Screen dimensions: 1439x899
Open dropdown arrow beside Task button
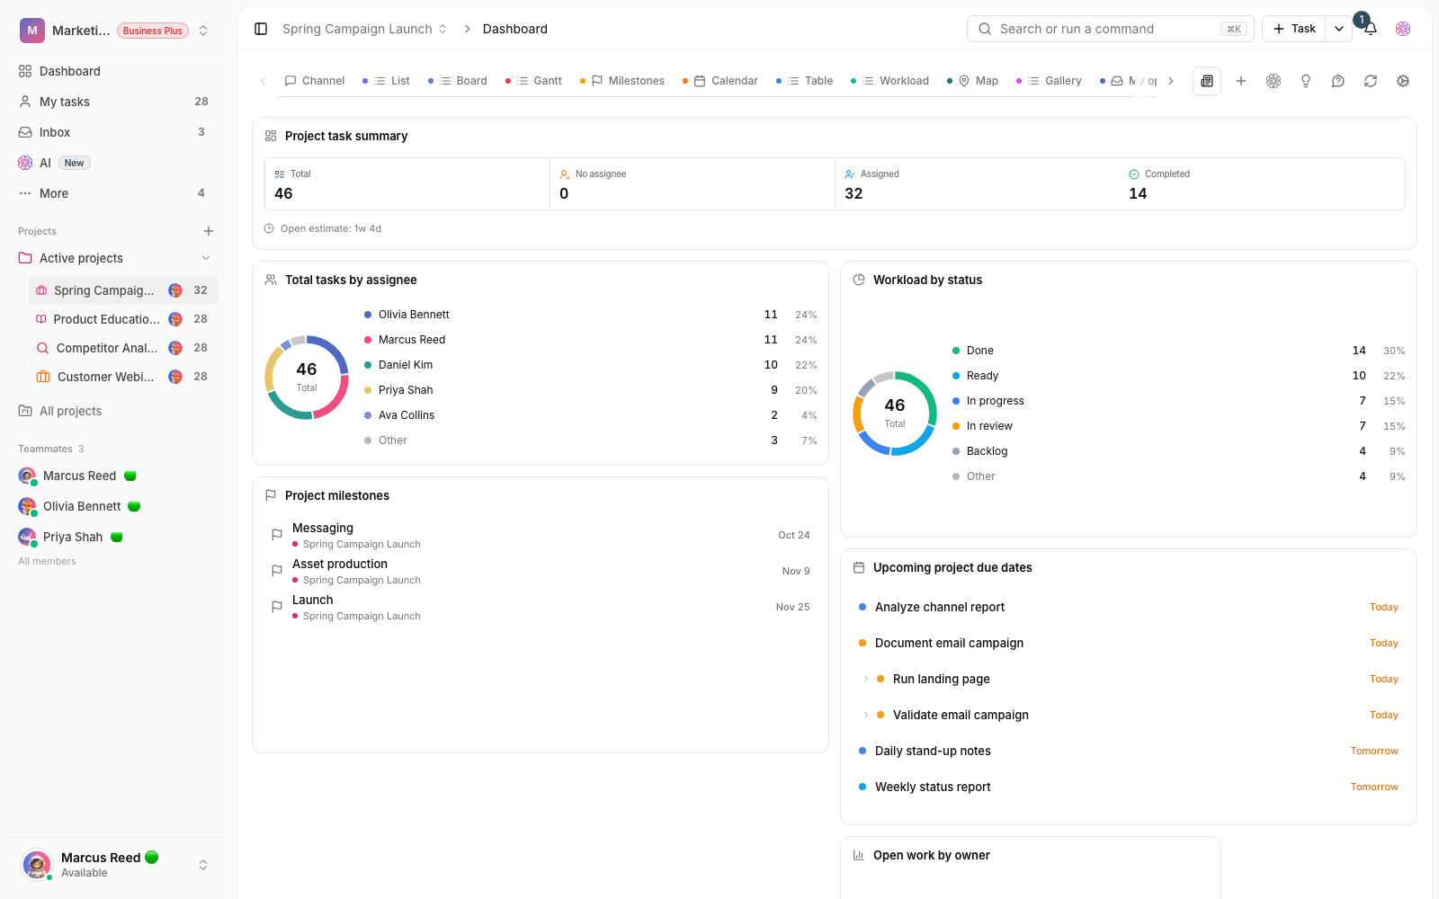coord(1339,29)
